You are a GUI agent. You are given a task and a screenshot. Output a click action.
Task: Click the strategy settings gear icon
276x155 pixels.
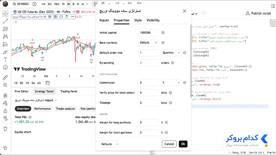tap(56, 17)
